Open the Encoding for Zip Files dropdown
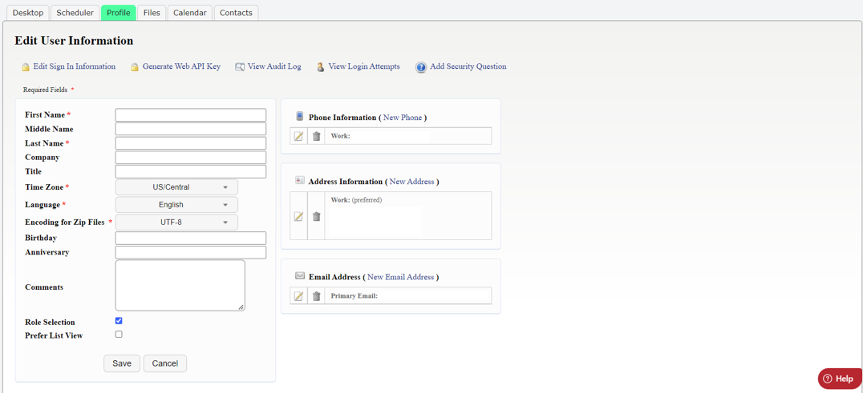The image size is (863, 393). coord(176,223)
